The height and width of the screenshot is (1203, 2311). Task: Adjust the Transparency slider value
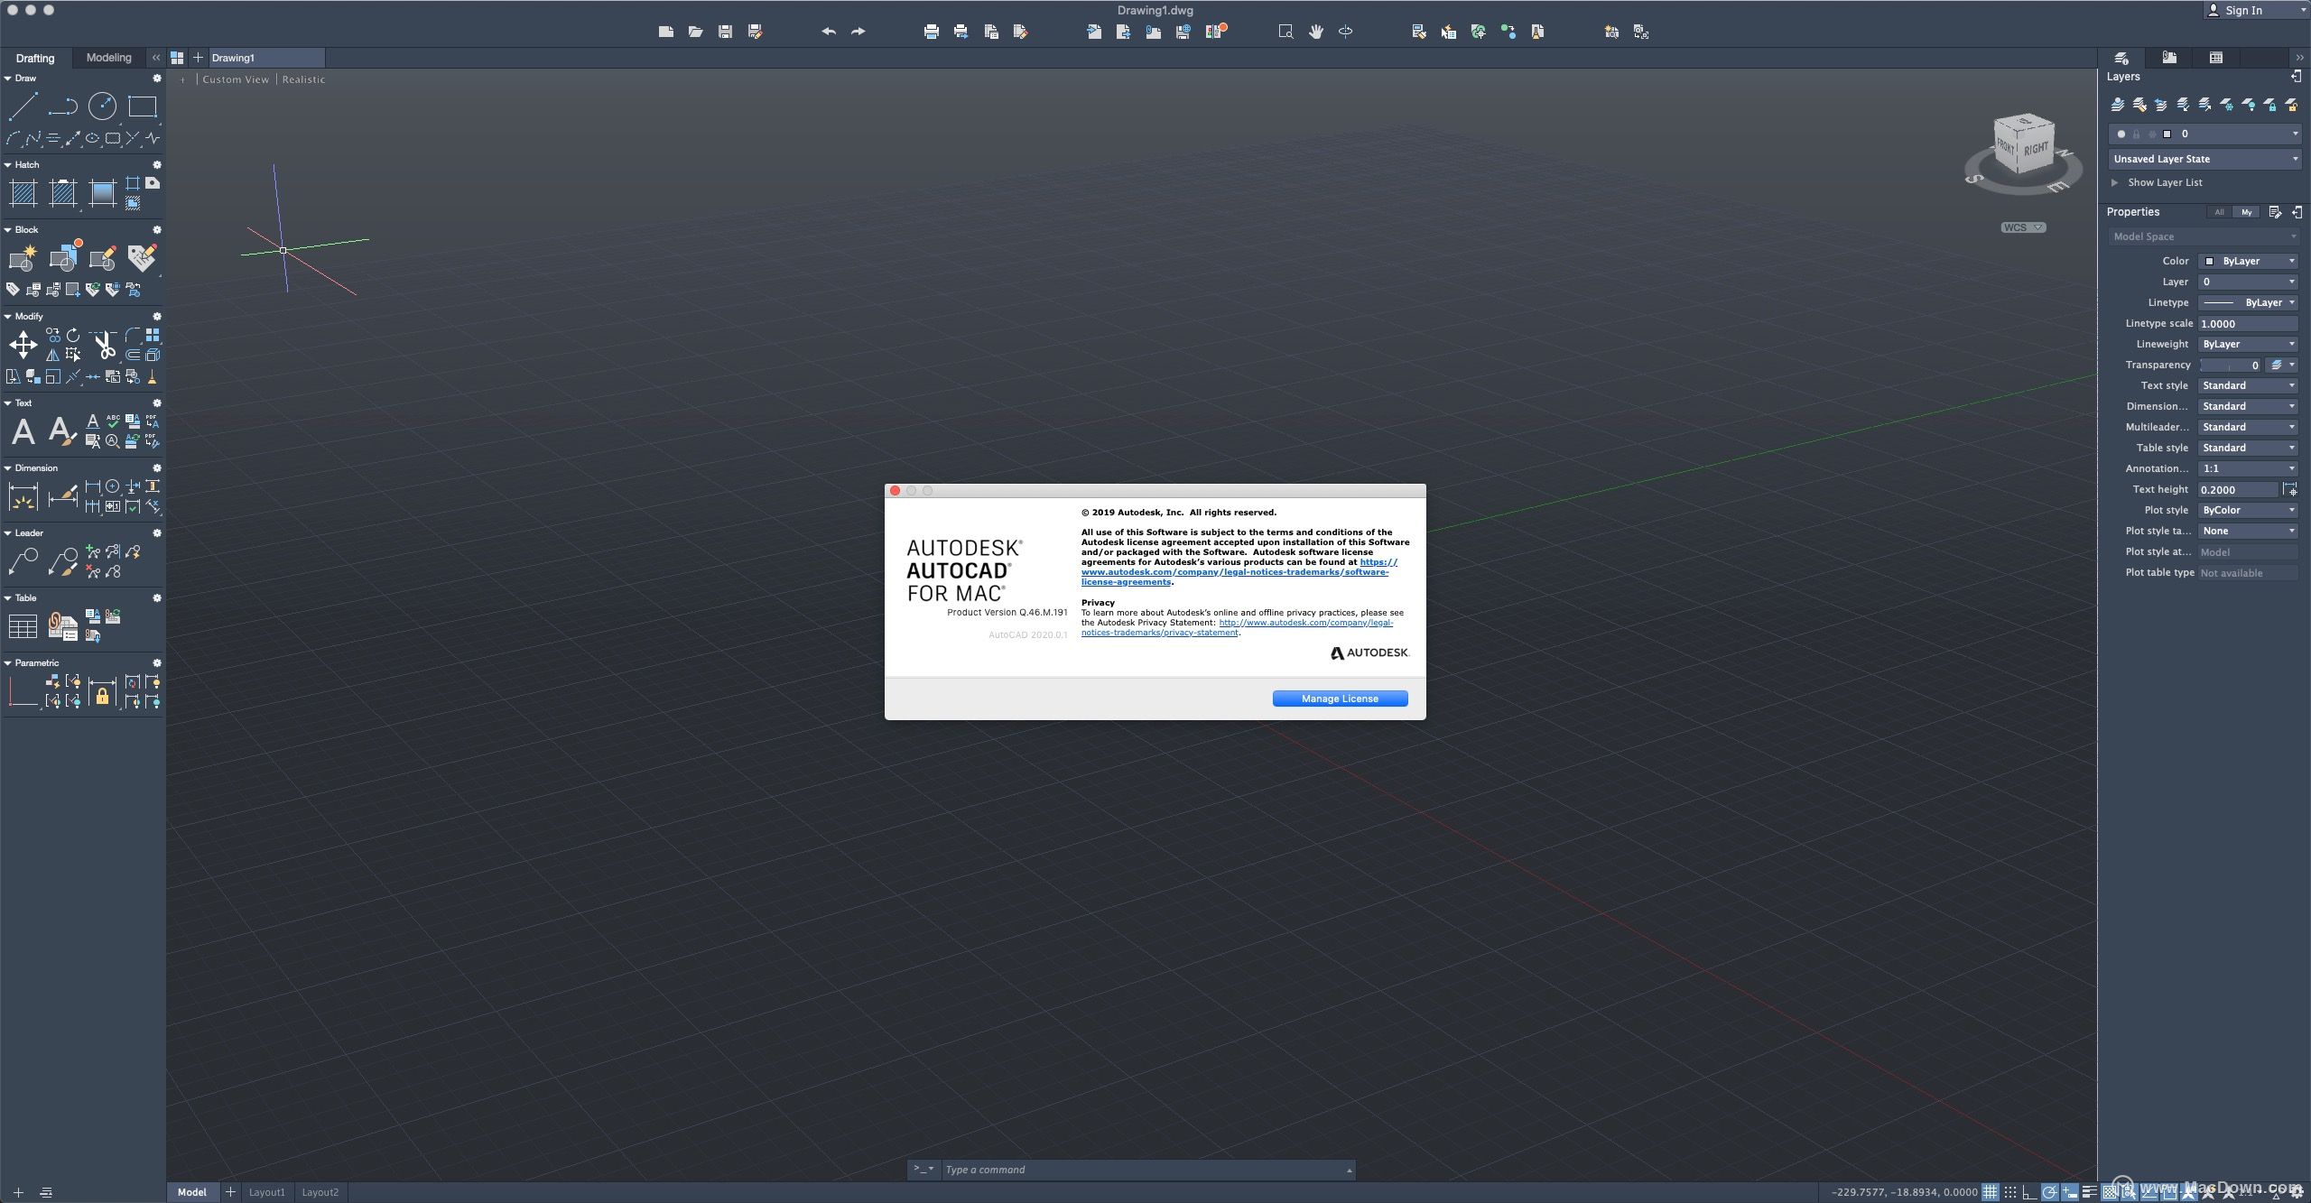pyautogui.click(x=2230, y=366)
